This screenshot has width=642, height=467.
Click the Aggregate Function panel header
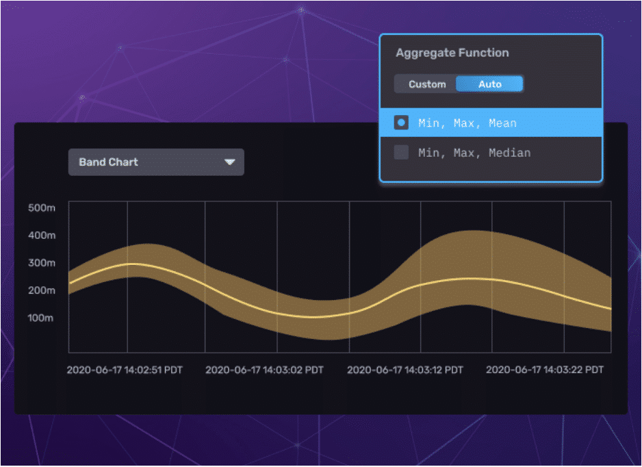452,53
